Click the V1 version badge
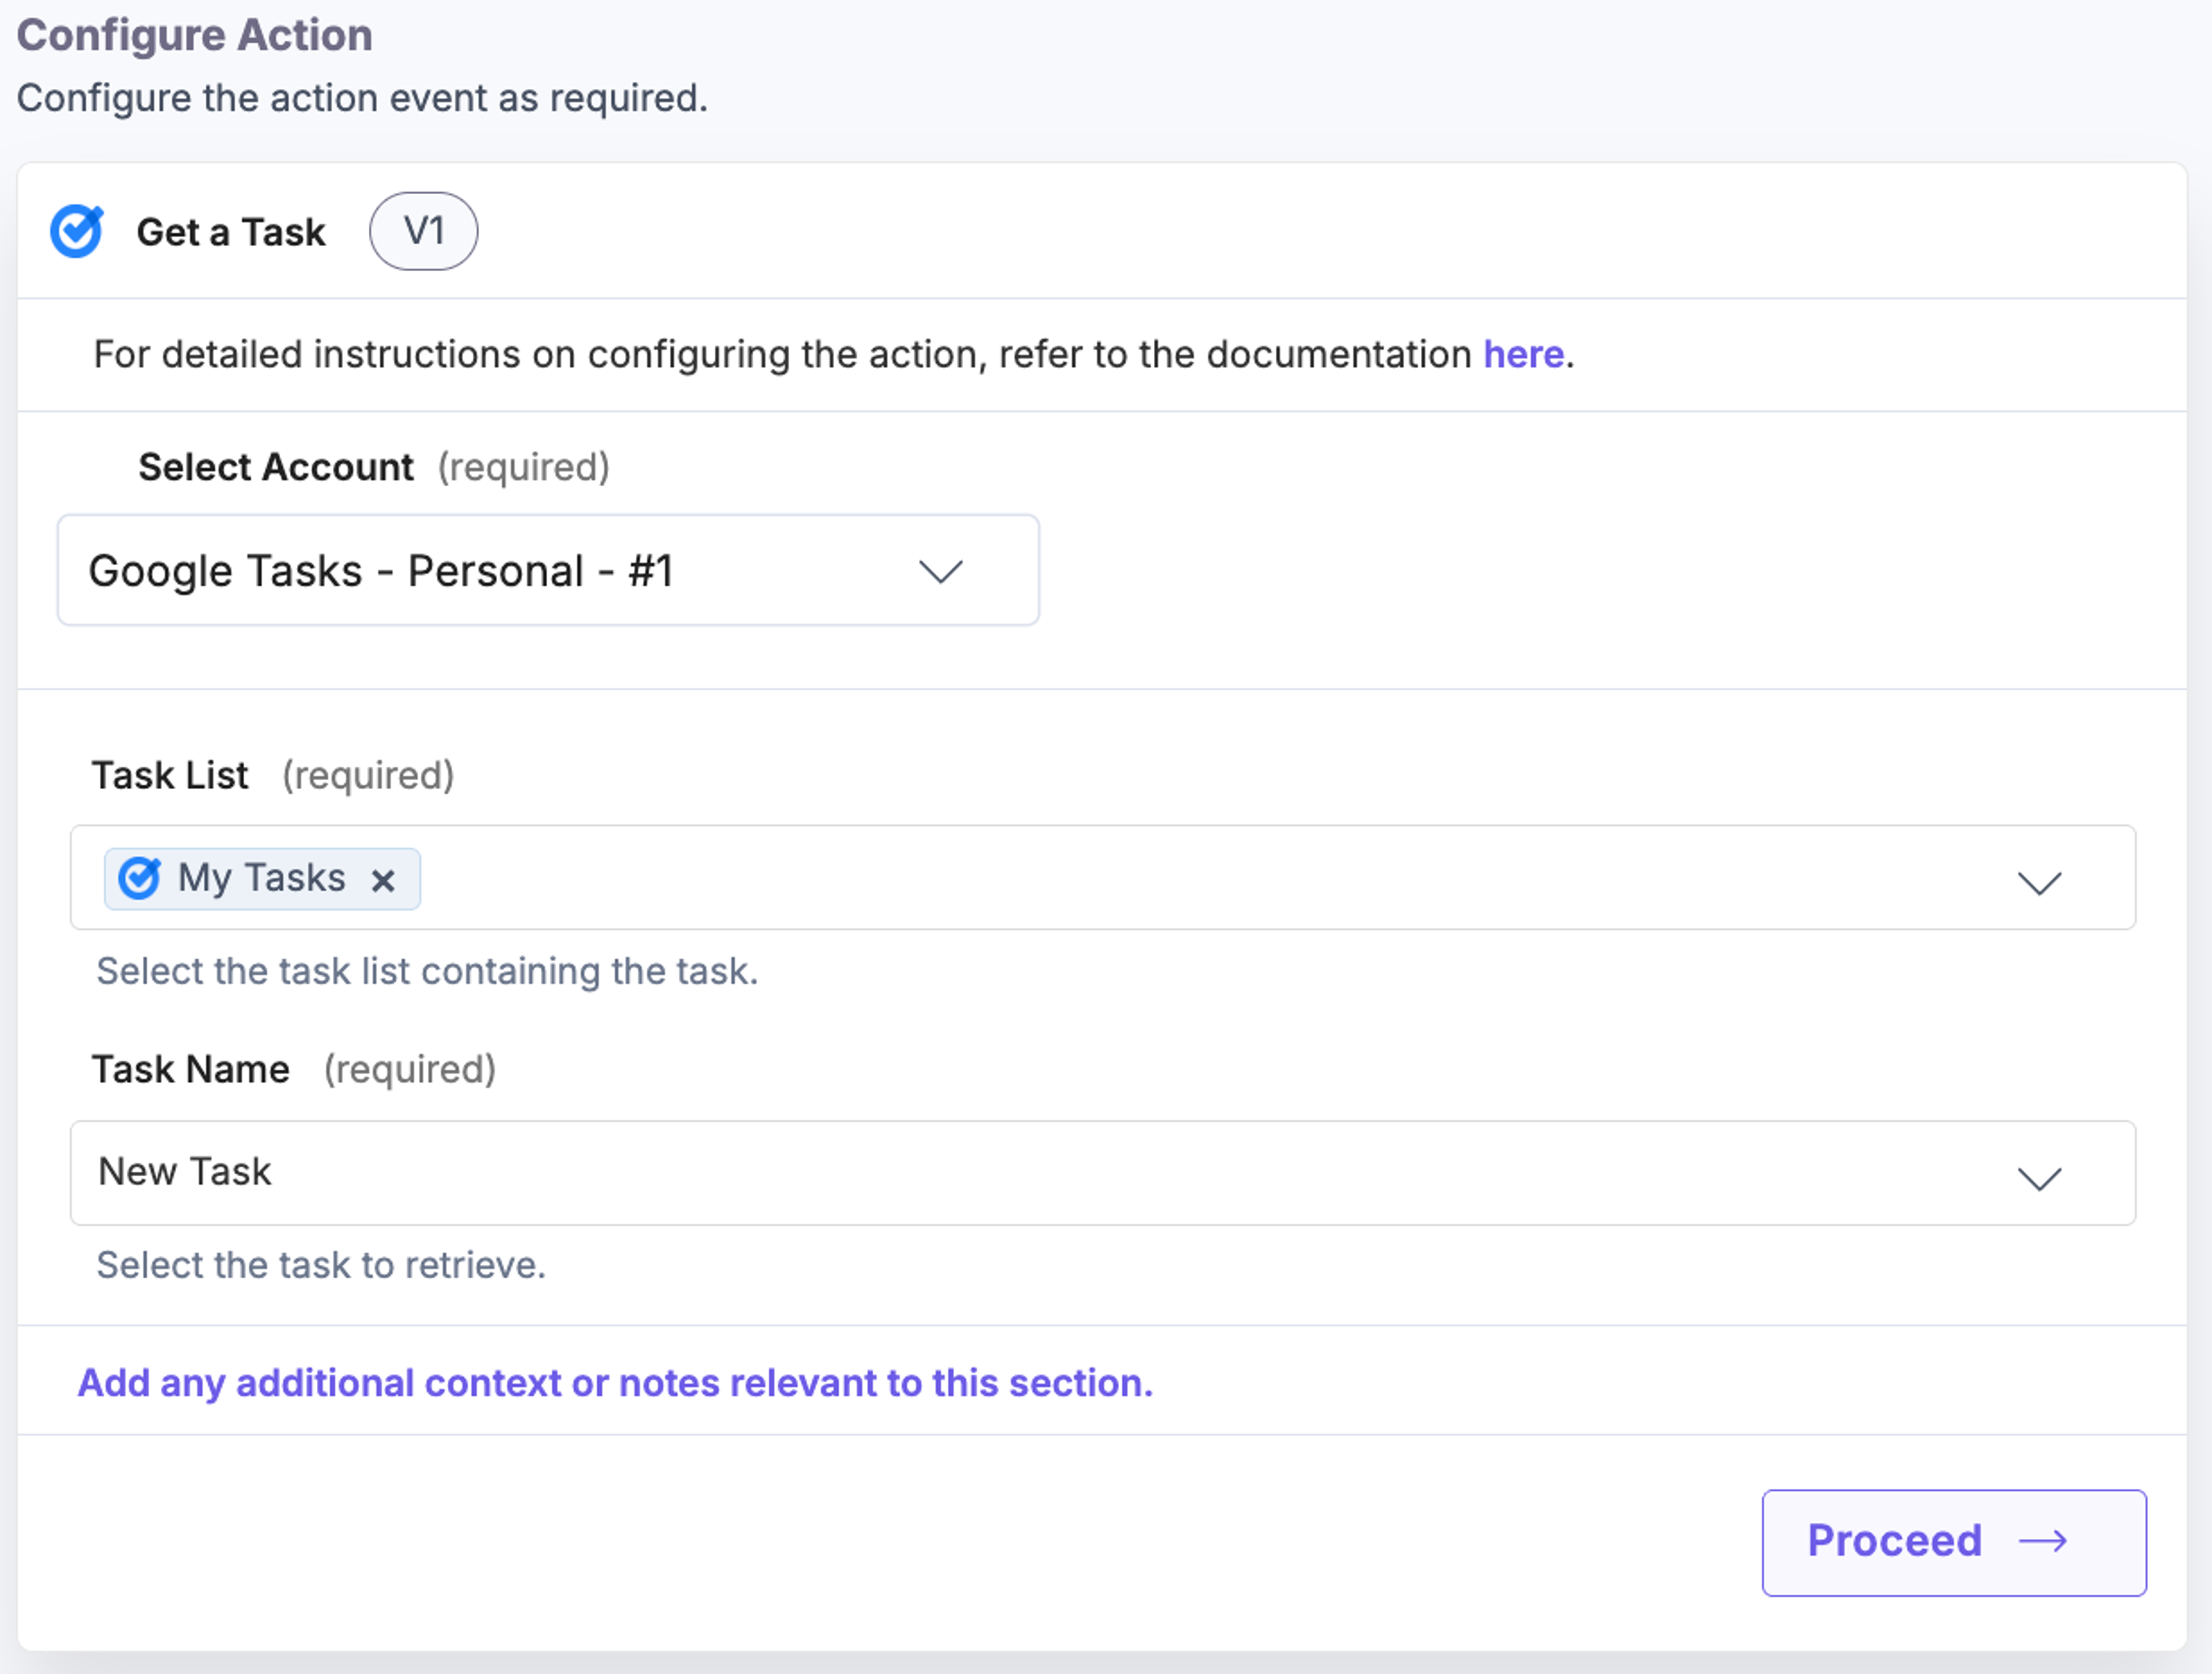The height and width of the screenshot is (1674, 2212). pos(423,231)
